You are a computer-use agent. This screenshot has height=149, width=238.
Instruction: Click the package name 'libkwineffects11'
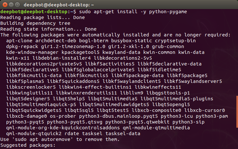click(158, 87)
